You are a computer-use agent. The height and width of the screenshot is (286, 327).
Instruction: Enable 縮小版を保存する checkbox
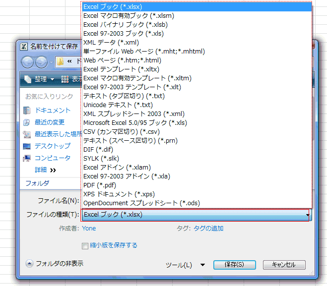[x=85, y=246]
